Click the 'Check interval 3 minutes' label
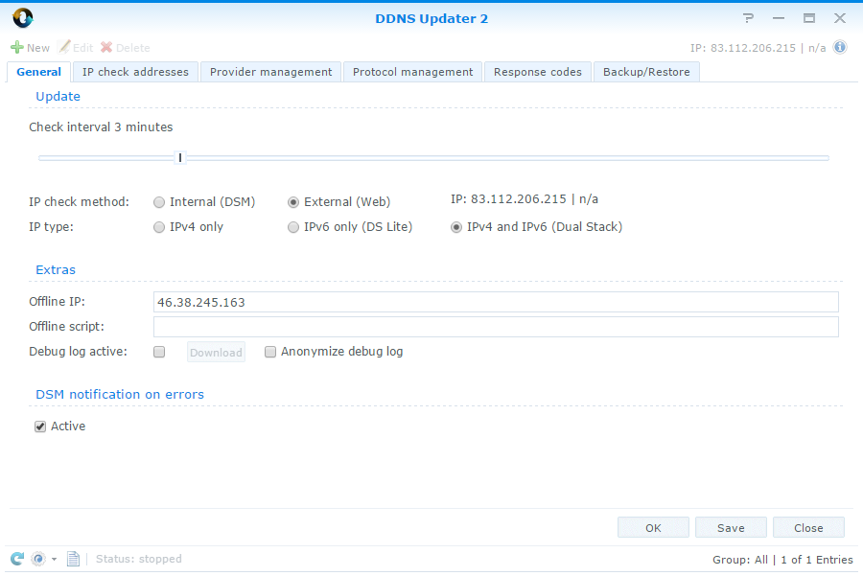This screenshot has height=576, width=863. [101, 127]
